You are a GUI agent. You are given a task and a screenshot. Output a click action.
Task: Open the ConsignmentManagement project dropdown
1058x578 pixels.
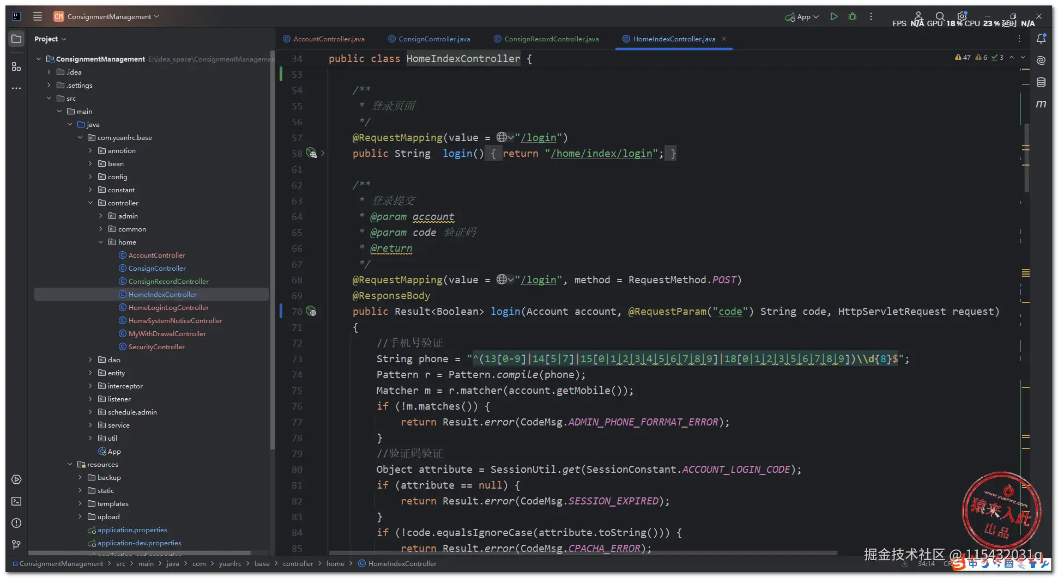(107, 16)
